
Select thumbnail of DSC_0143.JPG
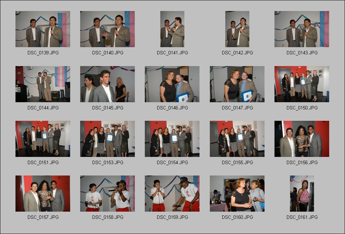click(x=302, y=29)
